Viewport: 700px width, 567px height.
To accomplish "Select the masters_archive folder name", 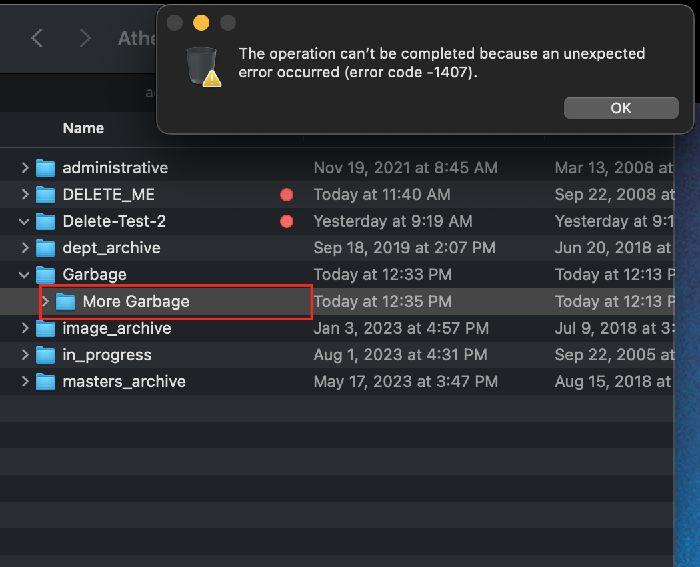I will tap(124, 382).
